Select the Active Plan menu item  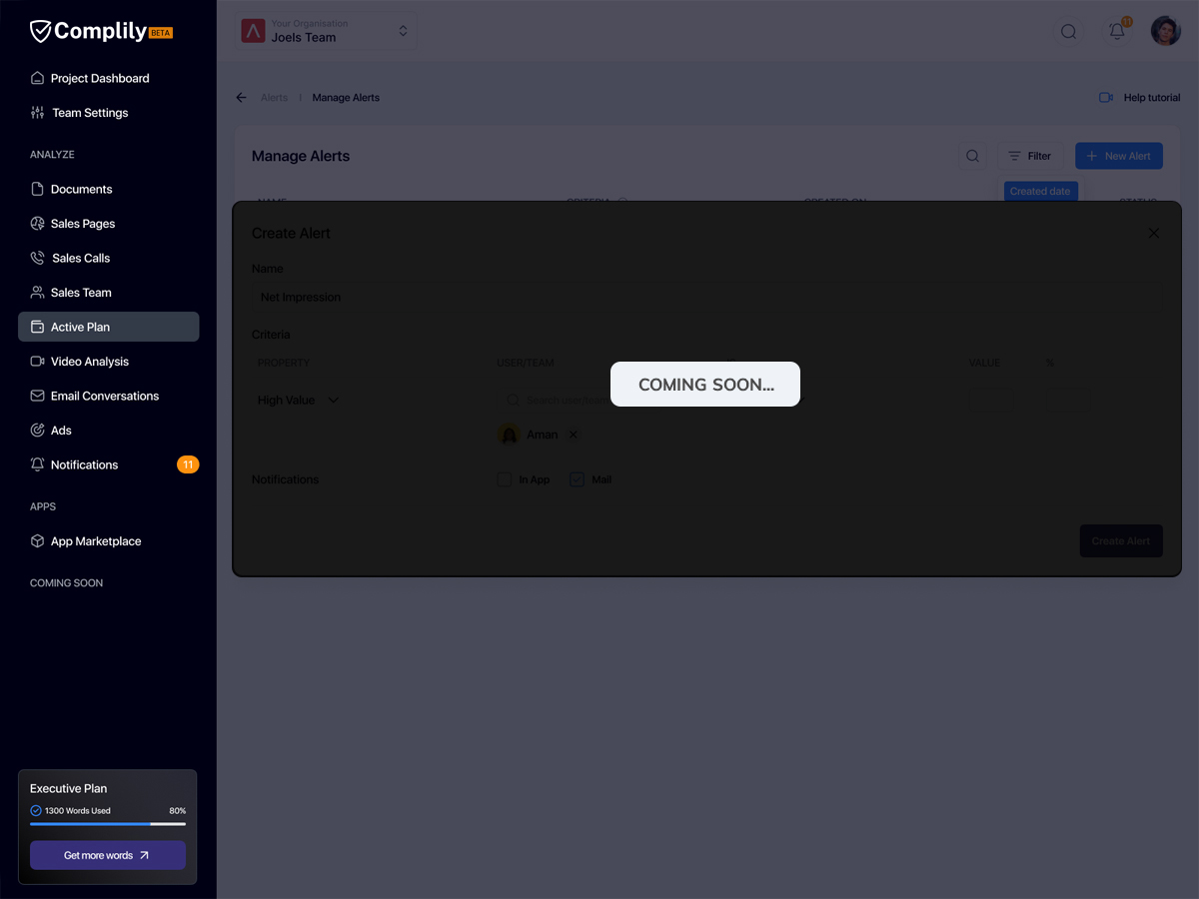click(108, 327)
